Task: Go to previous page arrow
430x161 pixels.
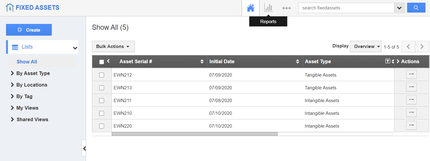Action: [408, 47]
